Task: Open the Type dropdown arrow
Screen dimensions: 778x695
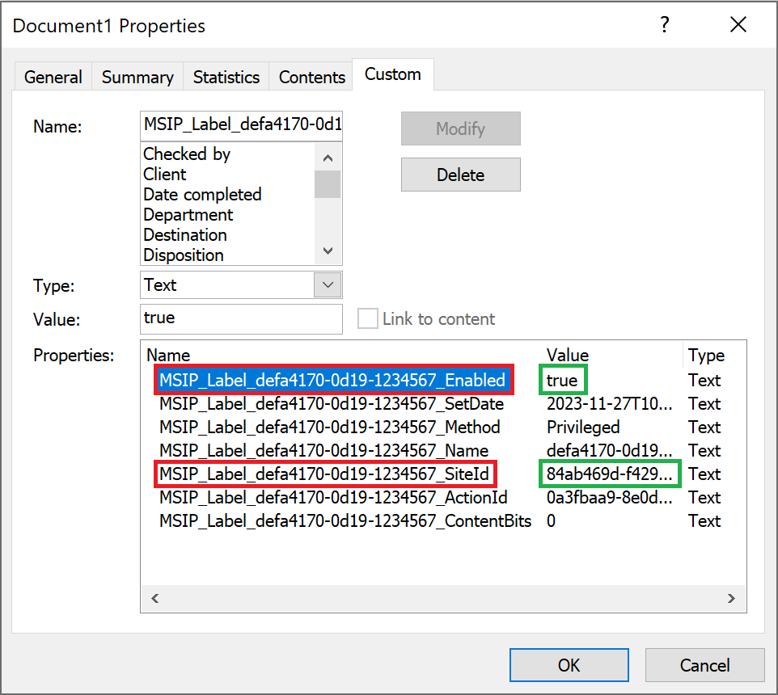Action: point(328,284)
